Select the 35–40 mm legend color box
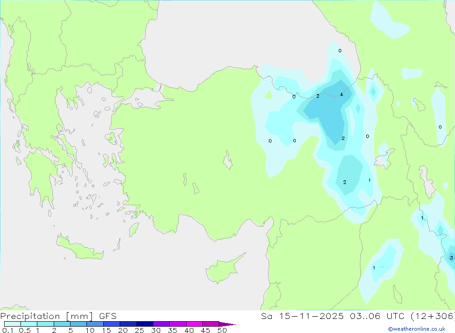This screenshot has height=333, width=455. 178,324
